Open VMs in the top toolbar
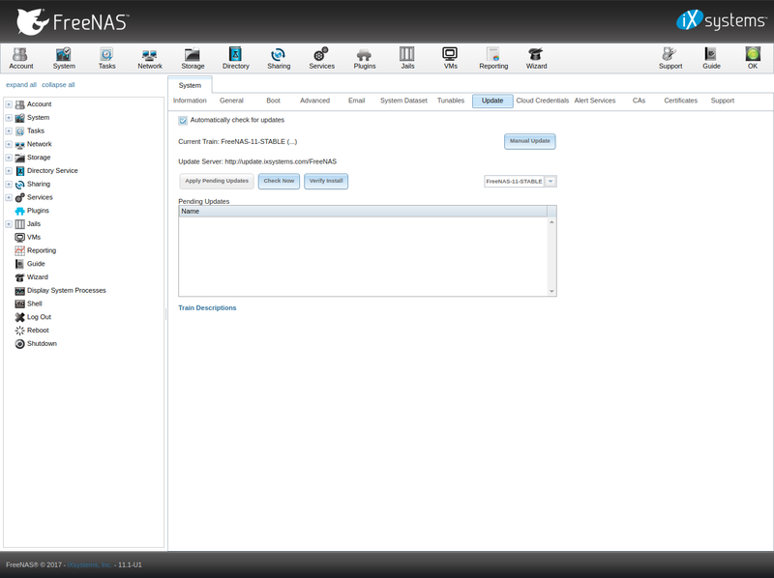 450,58
